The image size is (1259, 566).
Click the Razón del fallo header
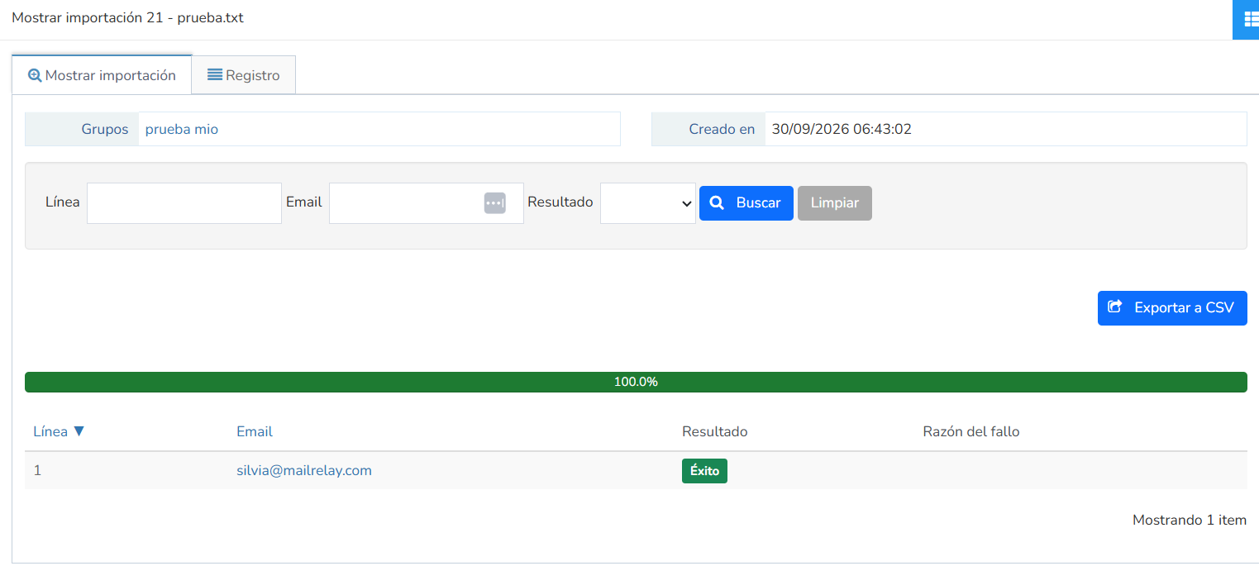coord(971,431)
